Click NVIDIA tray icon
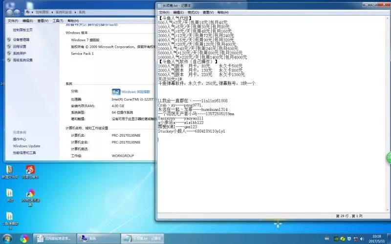391x244 pixels. pyautogui.click(x=336, y=239)
